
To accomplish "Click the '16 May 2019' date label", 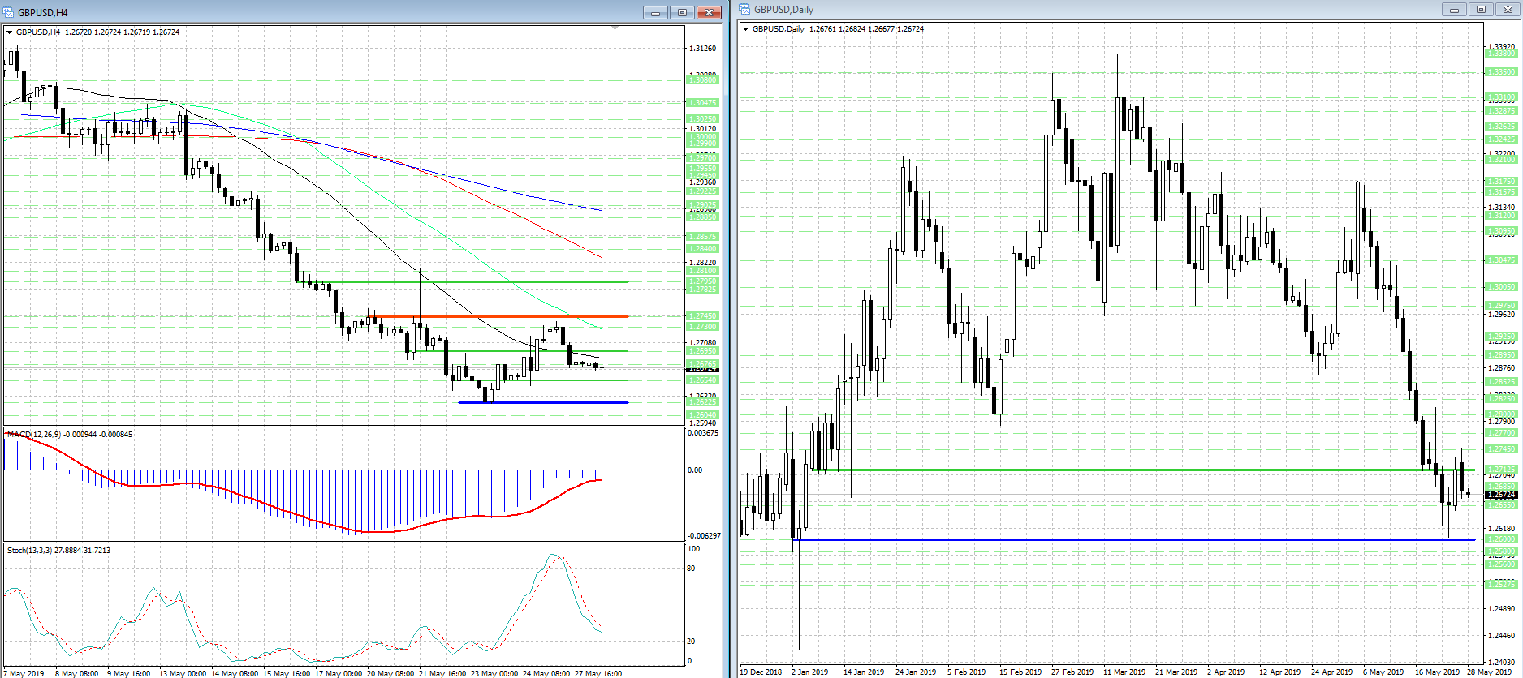I will coord(1437,672).
